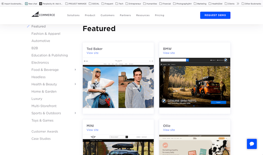Viewport: 263px width, 155px height.
Task: Select the B2B category
Action: (x=35, y=48)
